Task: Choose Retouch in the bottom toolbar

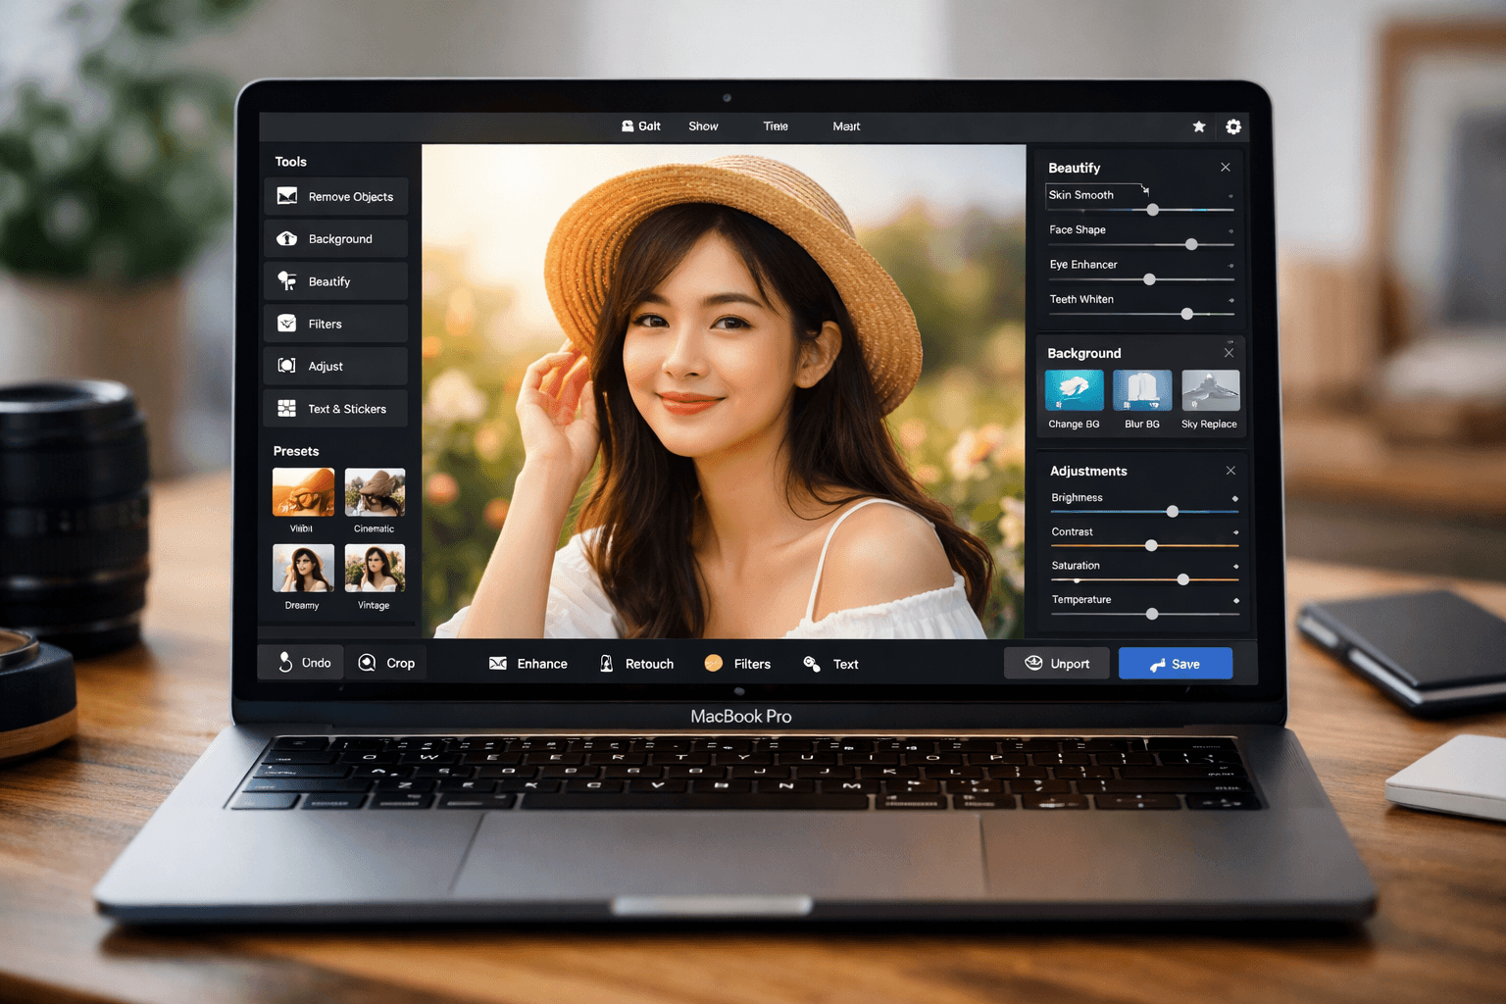Action: click(636, 664)
